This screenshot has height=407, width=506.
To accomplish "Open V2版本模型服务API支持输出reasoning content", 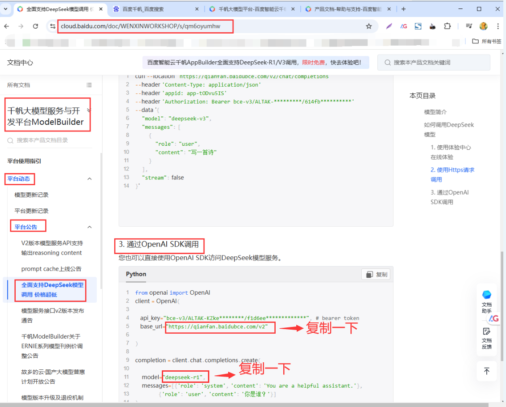I will point(52,248).
